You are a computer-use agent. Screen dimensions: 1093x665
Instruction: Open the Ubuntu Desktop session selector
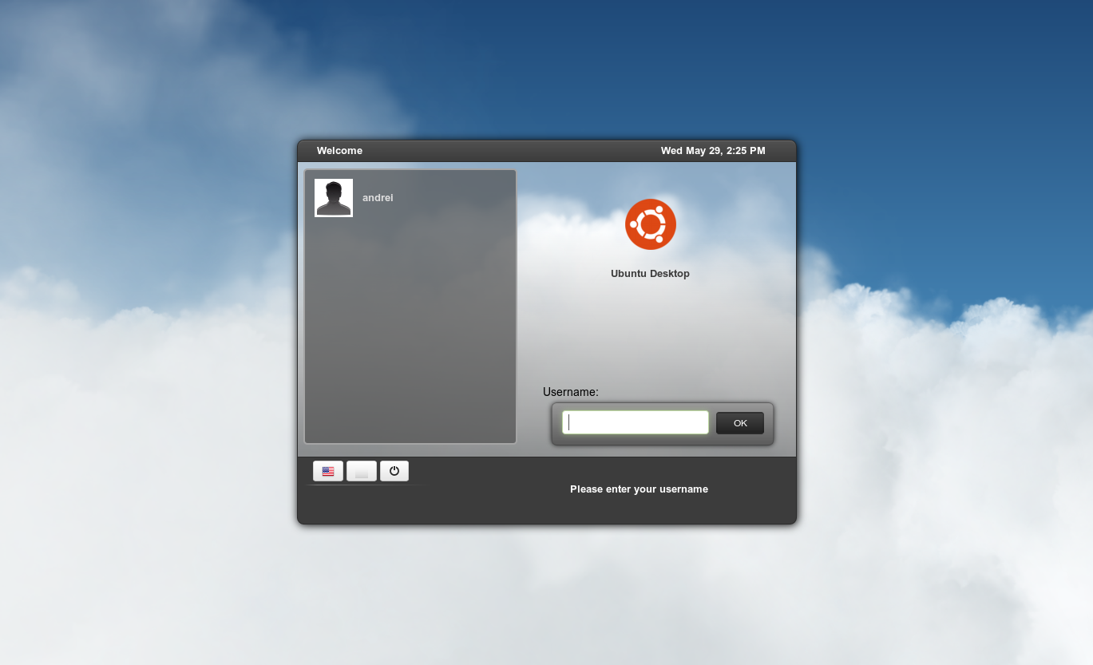pyautogui.click(x=650, y=273)
